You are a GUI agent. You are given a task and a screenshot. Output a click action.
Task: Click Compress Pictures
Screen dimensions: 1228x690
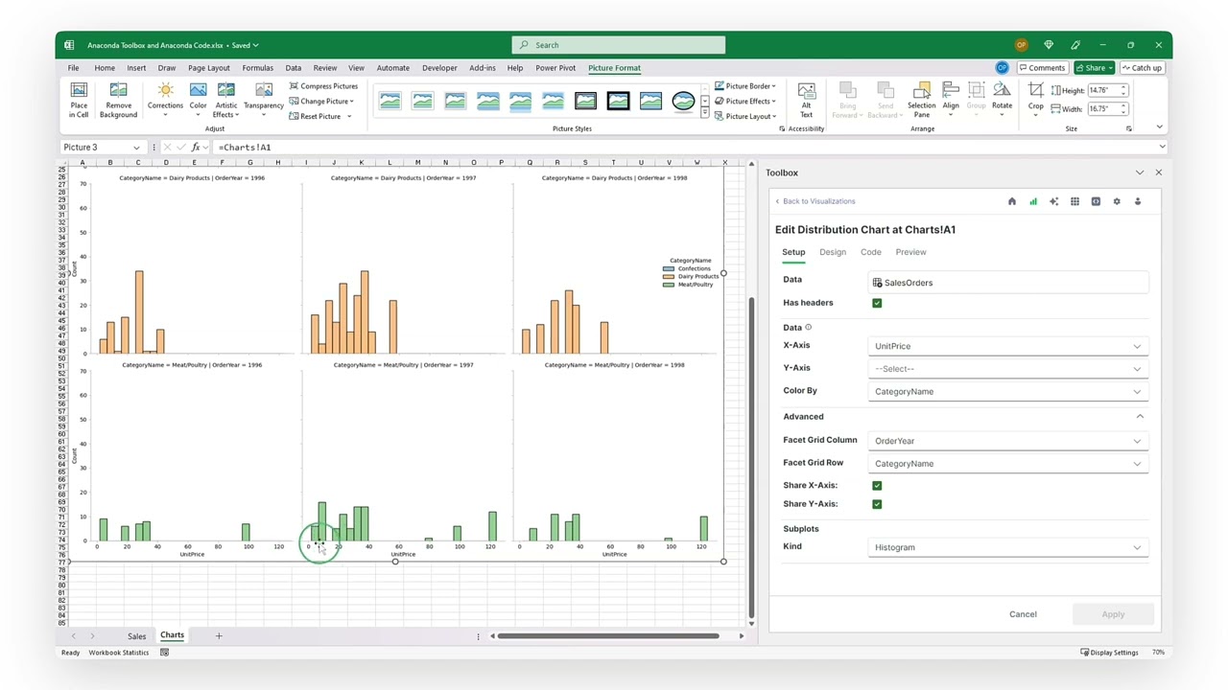323,86
